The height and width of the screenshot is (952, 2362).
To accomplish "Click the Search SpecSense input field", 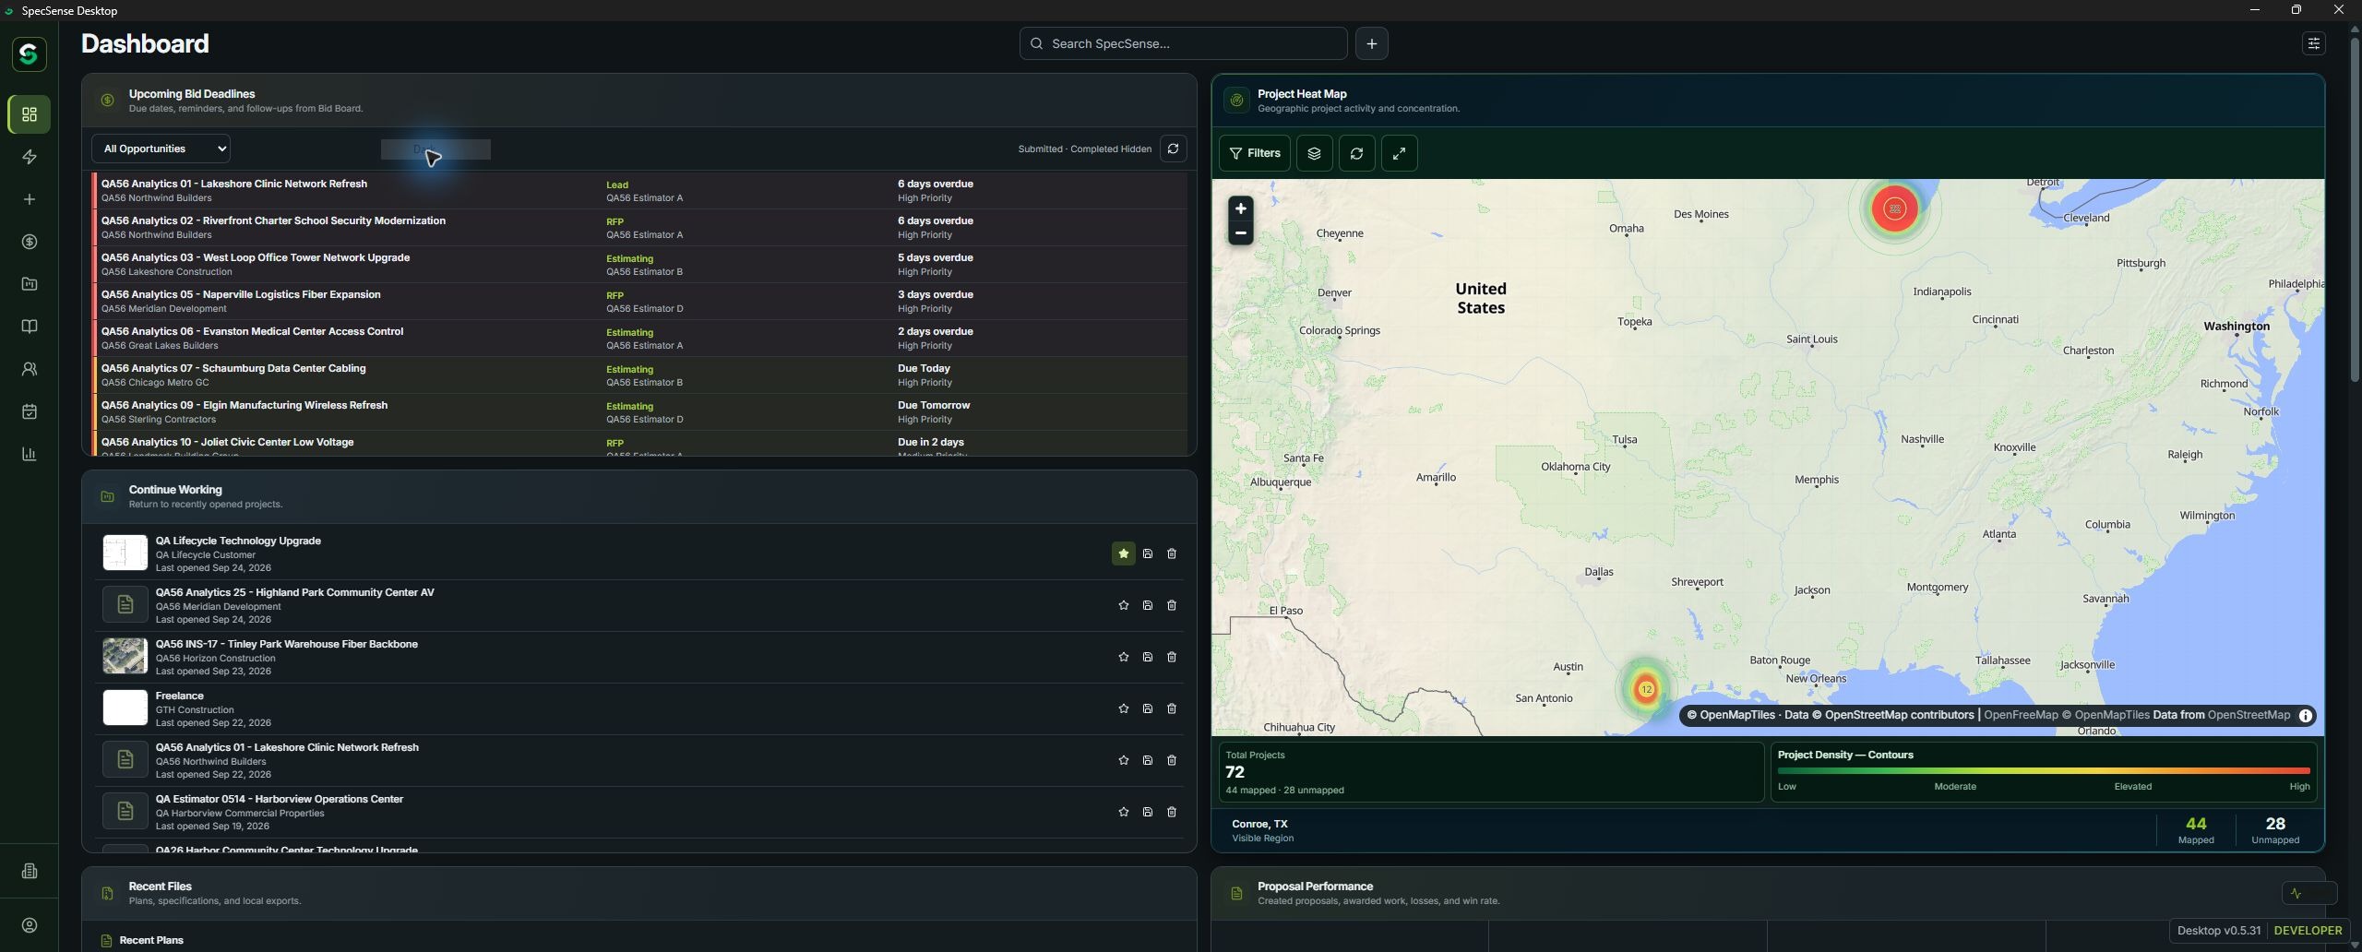I will pyautogui.click(x=1183, y=43).
